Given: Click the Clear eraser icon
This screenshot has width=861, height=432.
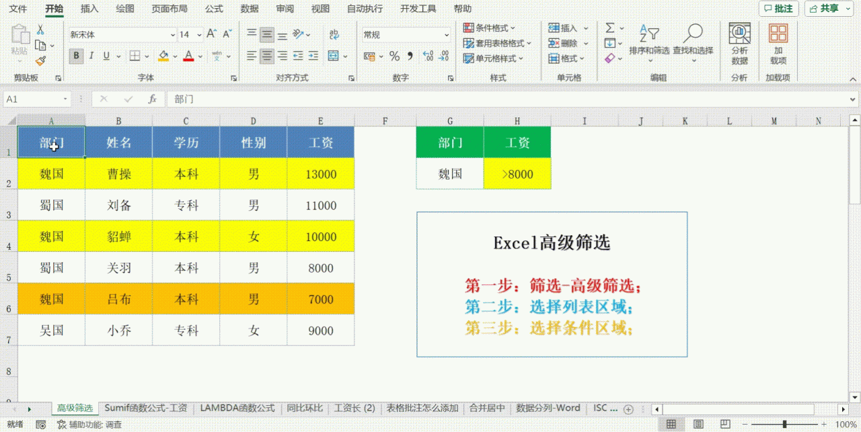Looking at the screenshot, I should (x=610, y=58).
